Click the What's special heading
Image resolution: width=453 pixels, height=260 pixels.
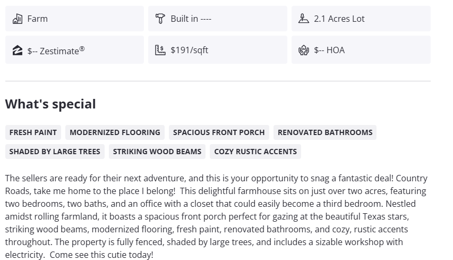[50, 104]
